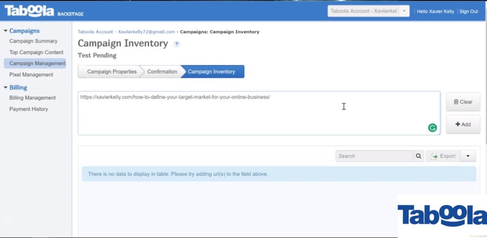Select Campaign Management in sidebar
Viewport: 487px width, 238px height.
[37, 63]
